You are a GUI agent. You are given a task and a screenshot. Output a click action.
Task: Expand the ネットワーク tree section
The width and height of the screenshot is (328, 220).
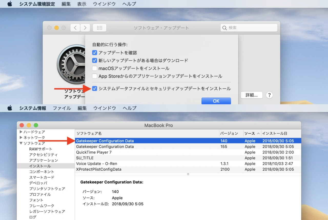tap(21, 138)
